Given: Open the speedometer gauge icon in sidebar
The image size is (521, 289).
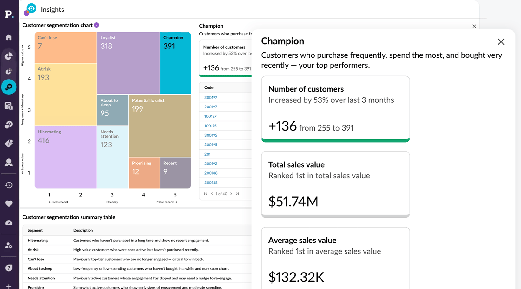Looking at the screenshot, I should (x=9, y=223).
